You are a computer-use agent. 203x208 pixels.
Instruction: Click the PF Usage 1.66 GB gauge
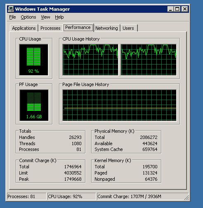tap(34, 105)
